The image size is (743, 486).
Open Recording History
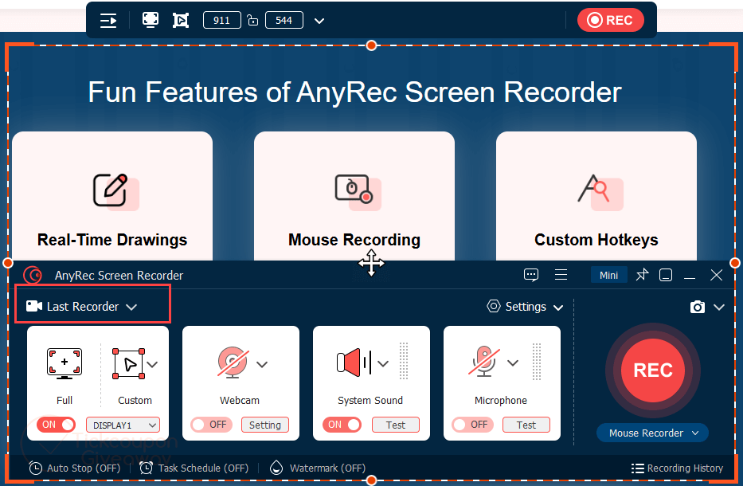pyautogui.click(x=677, y=468)
